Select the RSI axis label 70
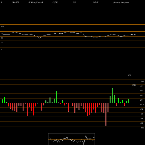The image size is (145, 145). point(2,33)
